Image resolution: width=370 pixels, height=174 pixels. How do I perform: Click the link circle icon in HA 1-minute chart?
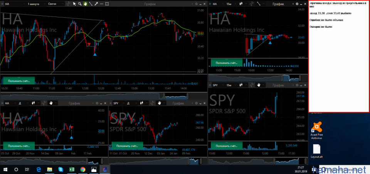click(x=3, y=4)
